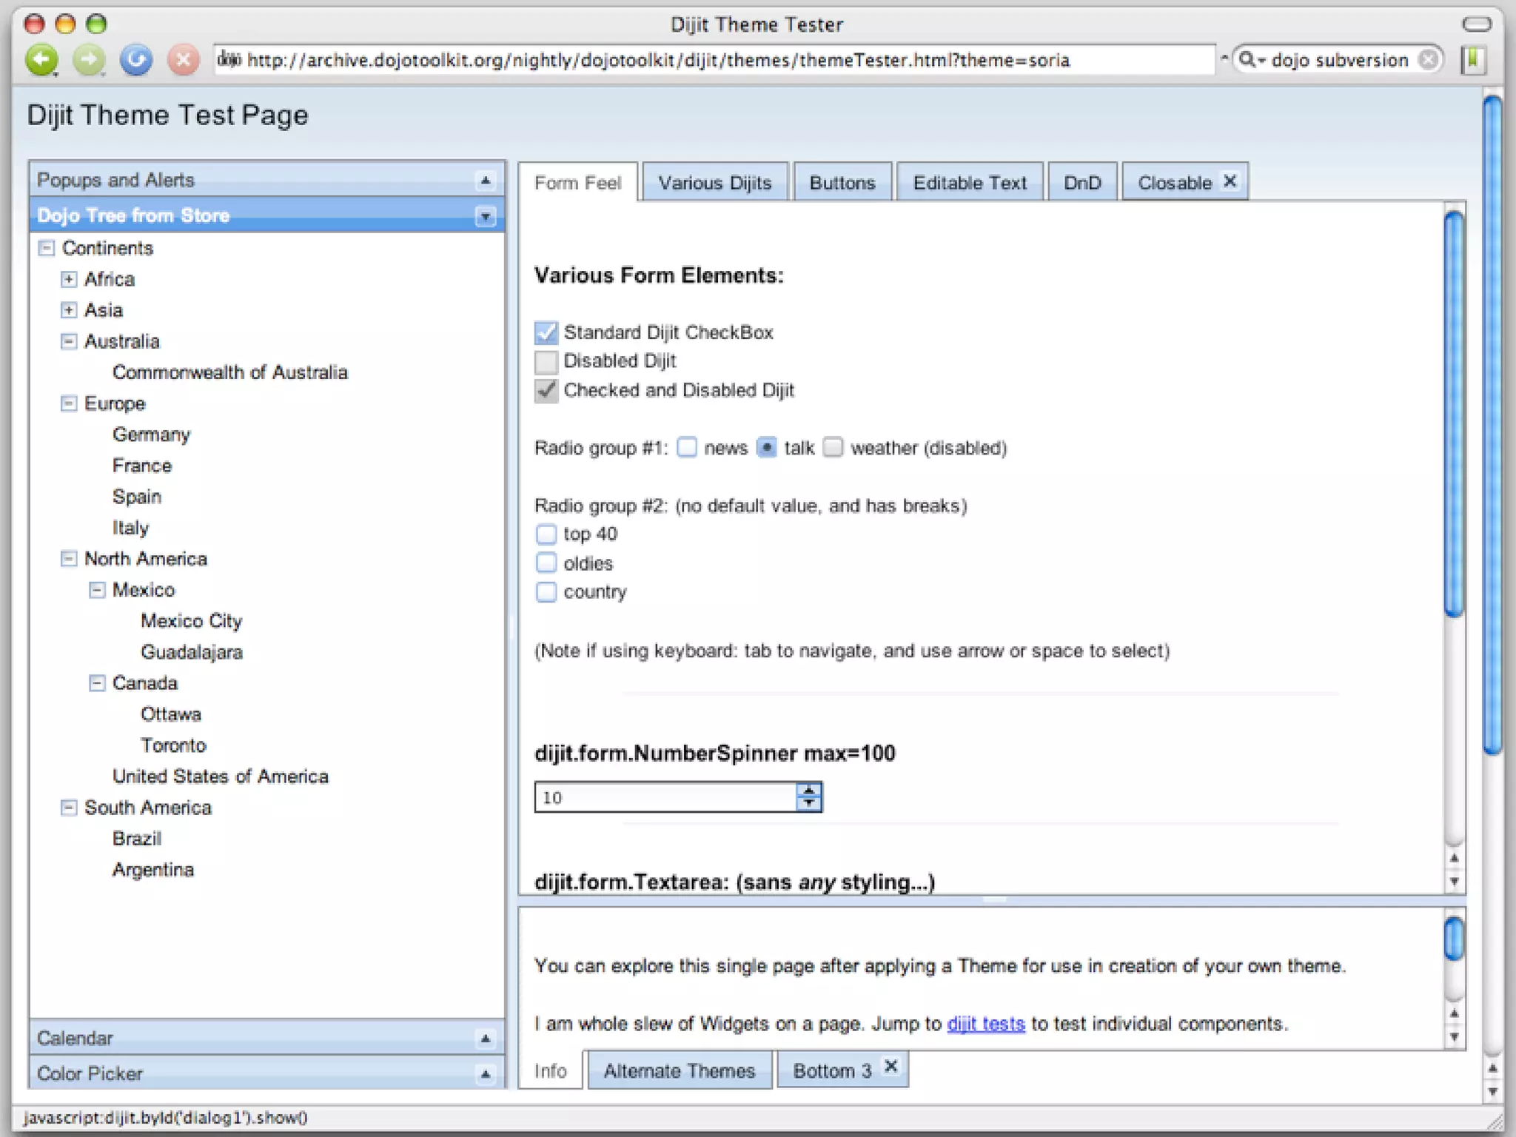Open the Buttons tab
The height and width of the screenshot is (1137, 1516).
842,183
